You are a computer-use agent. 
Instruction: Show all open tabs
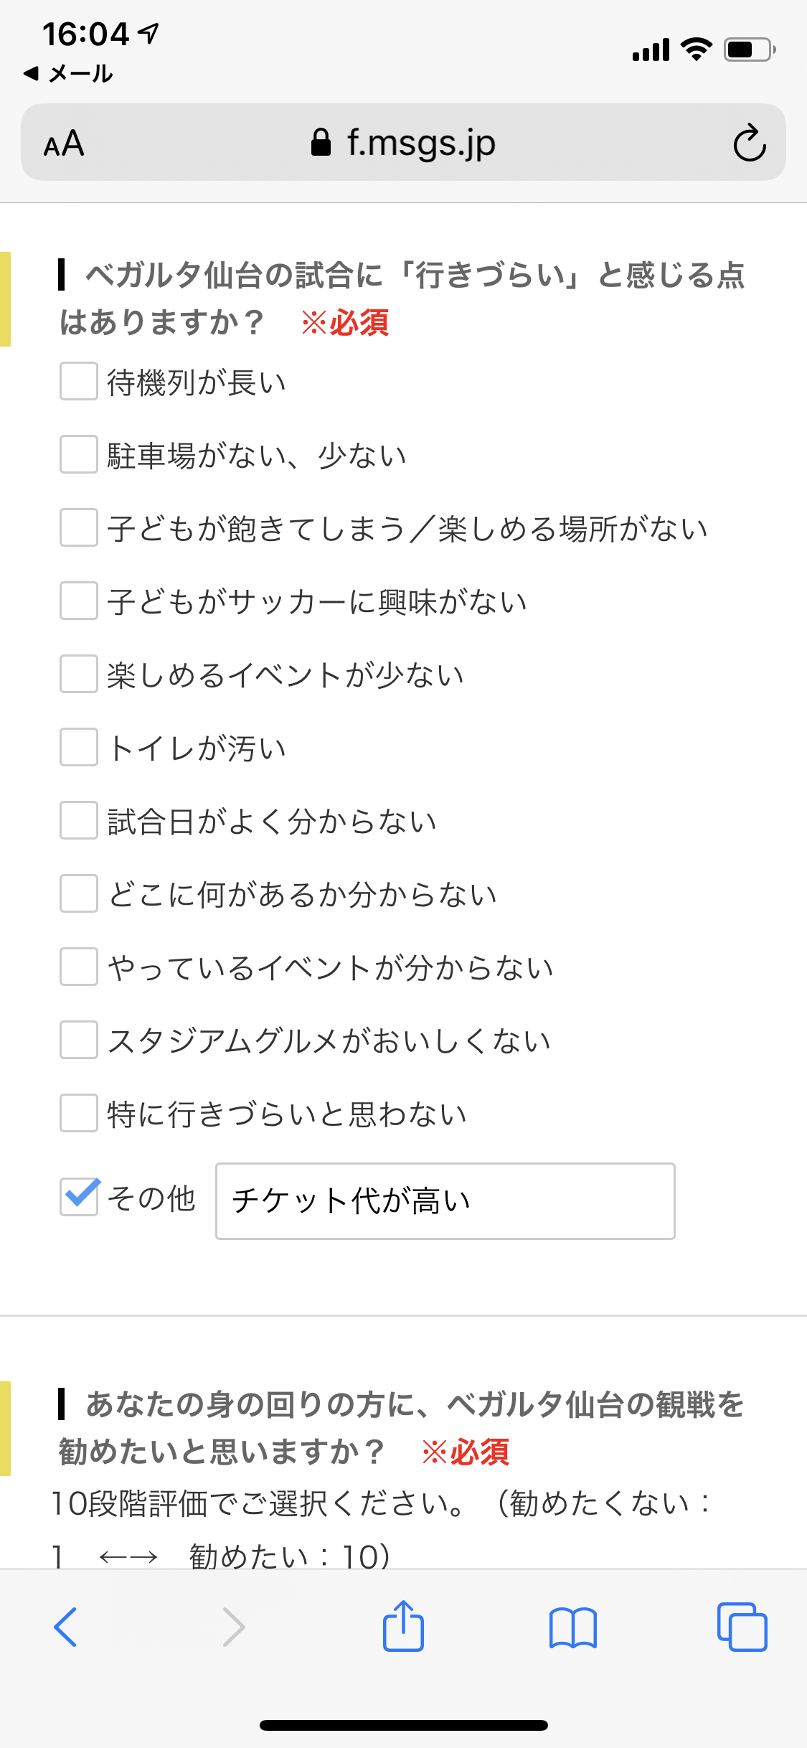(x=742, y=1627)
